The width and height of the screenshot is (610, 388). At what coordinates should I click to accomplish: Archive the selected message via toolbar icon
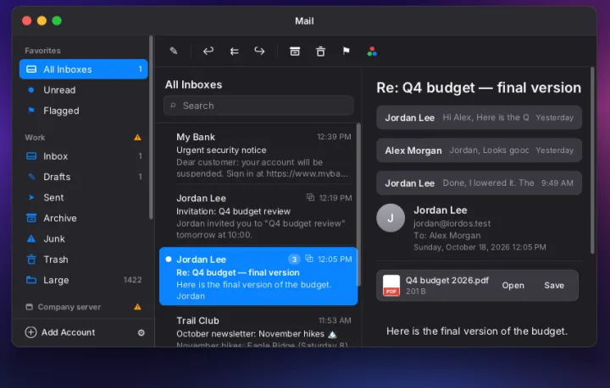point(295,51)
